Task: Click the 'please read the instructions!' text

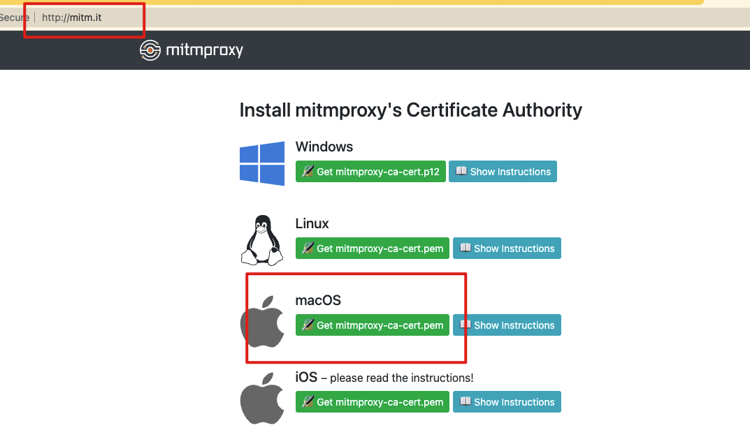Action: coord(402,378)
